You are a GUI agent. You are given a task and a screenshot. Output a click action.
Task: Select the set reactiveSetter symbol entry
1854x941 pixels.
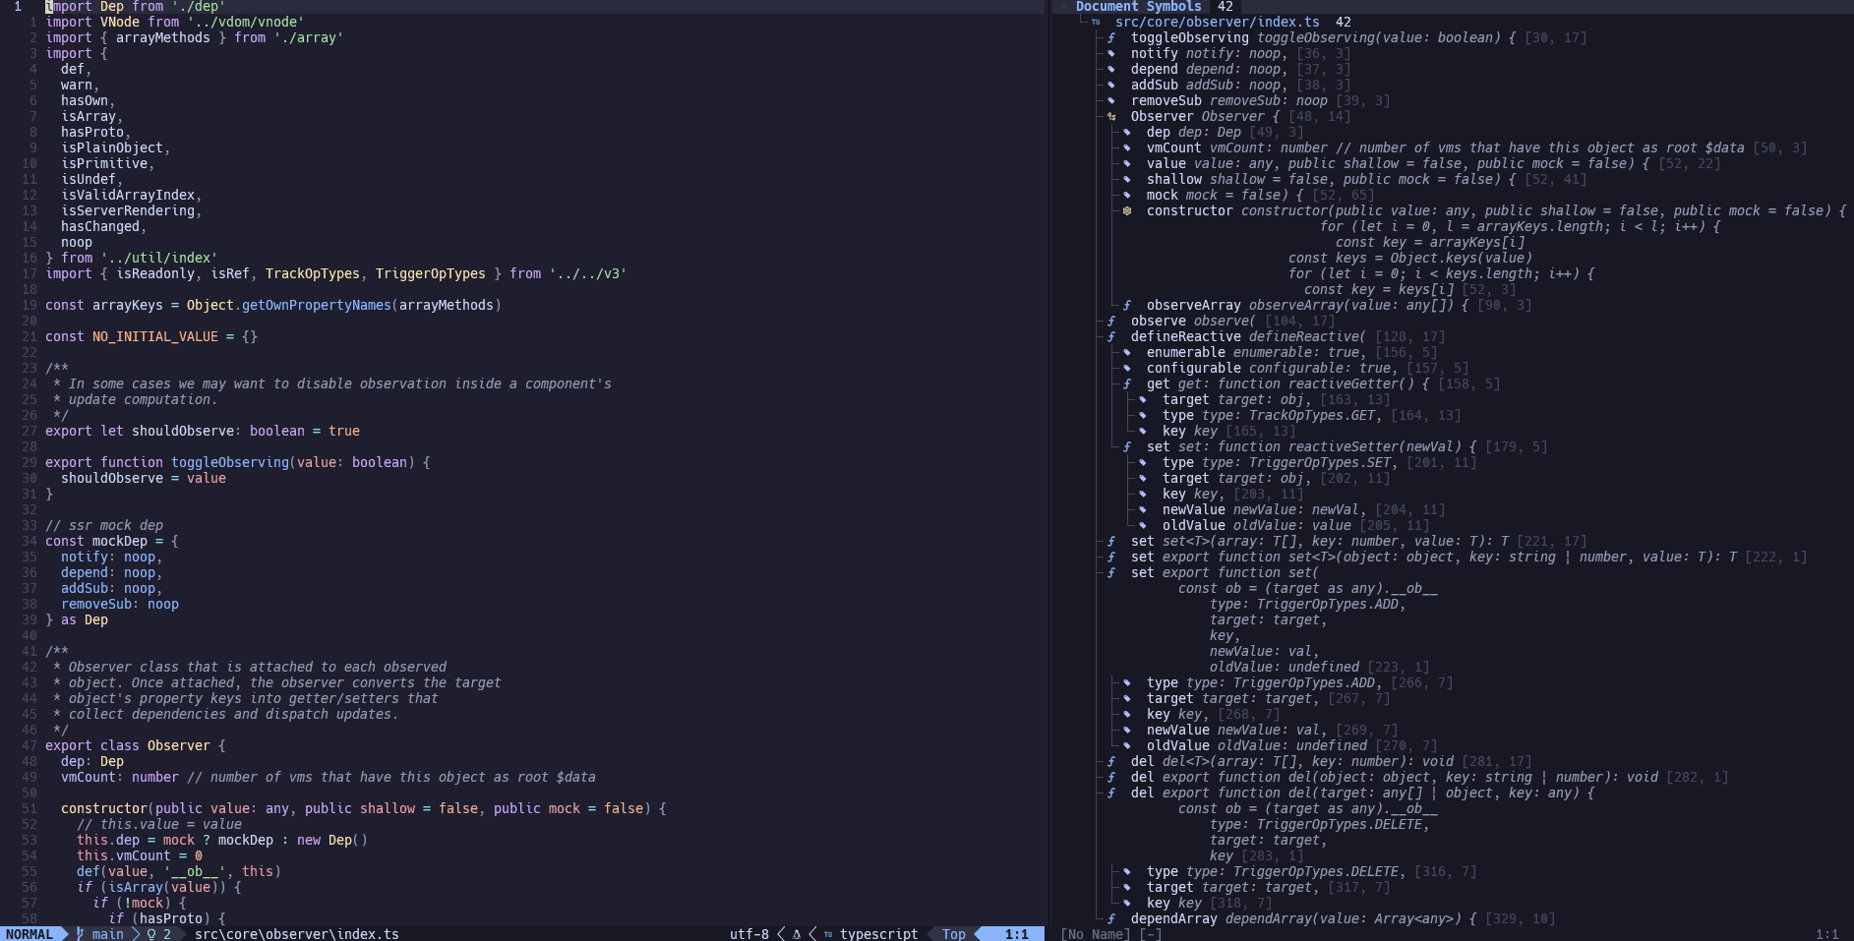coord(1158,447)
